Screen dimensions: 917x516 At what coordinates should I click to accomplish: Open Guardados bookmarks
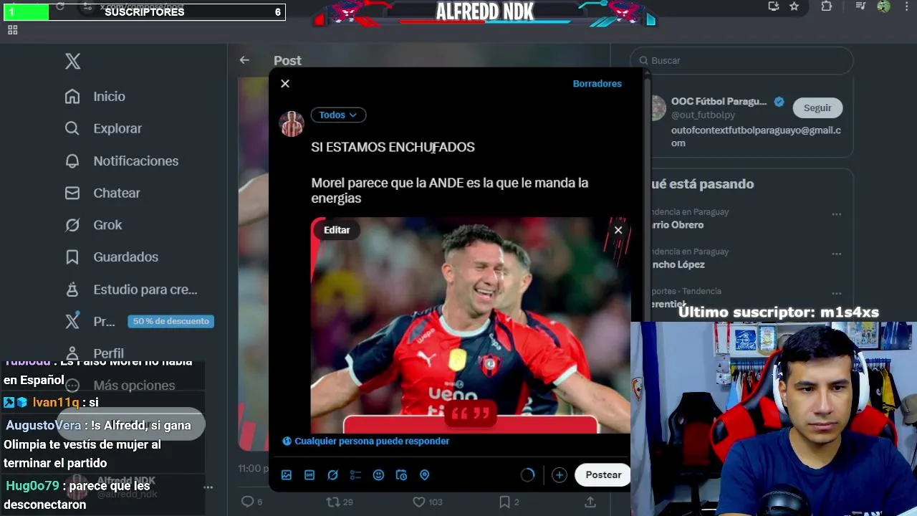(111, 257)
